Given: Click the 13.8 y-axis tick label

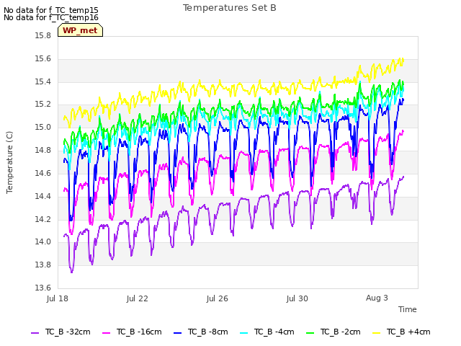Looking at the screenshot, I should (x=43, y=265).
